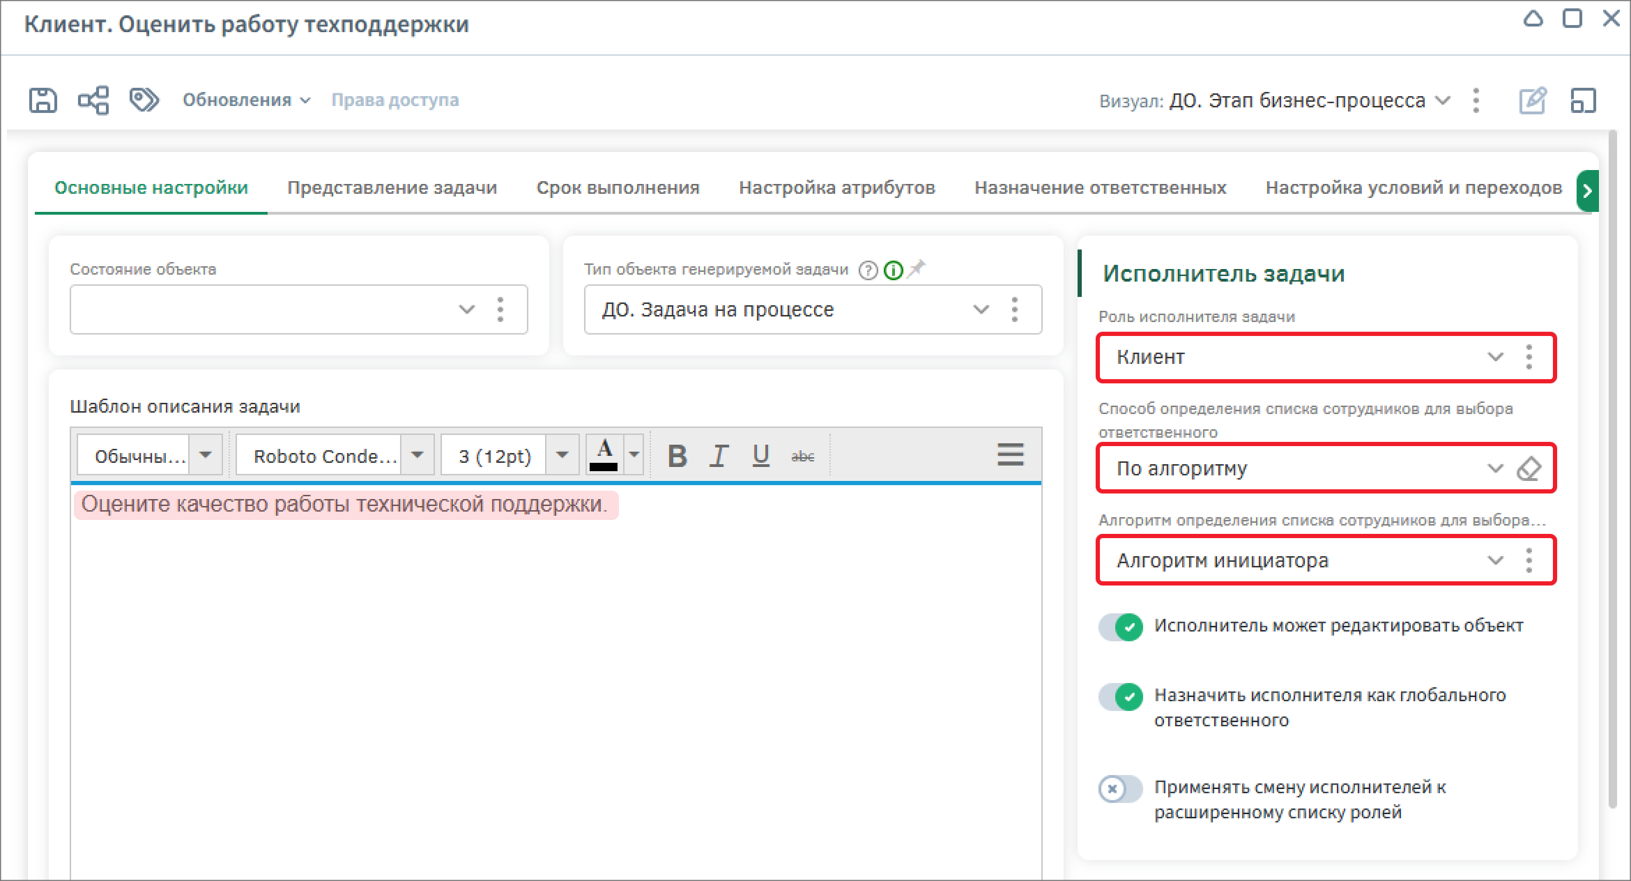Click the green arrow to show more tabs

click(1588, 190)
